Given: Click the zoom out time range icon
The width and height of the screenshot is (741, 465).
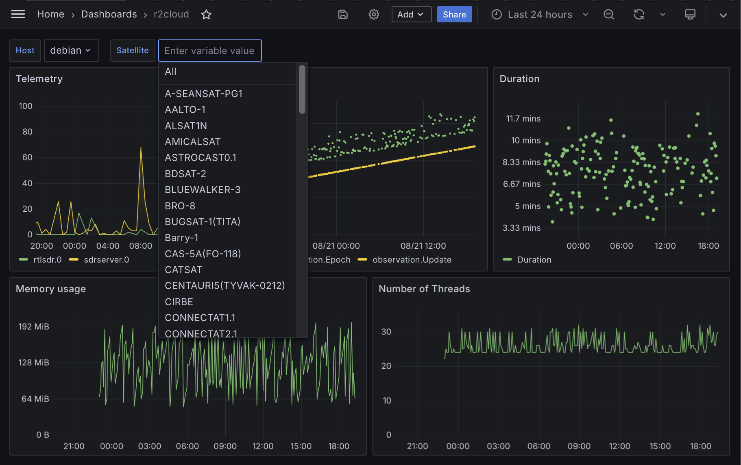Looking at the screenshot, I should pos(608,15).
